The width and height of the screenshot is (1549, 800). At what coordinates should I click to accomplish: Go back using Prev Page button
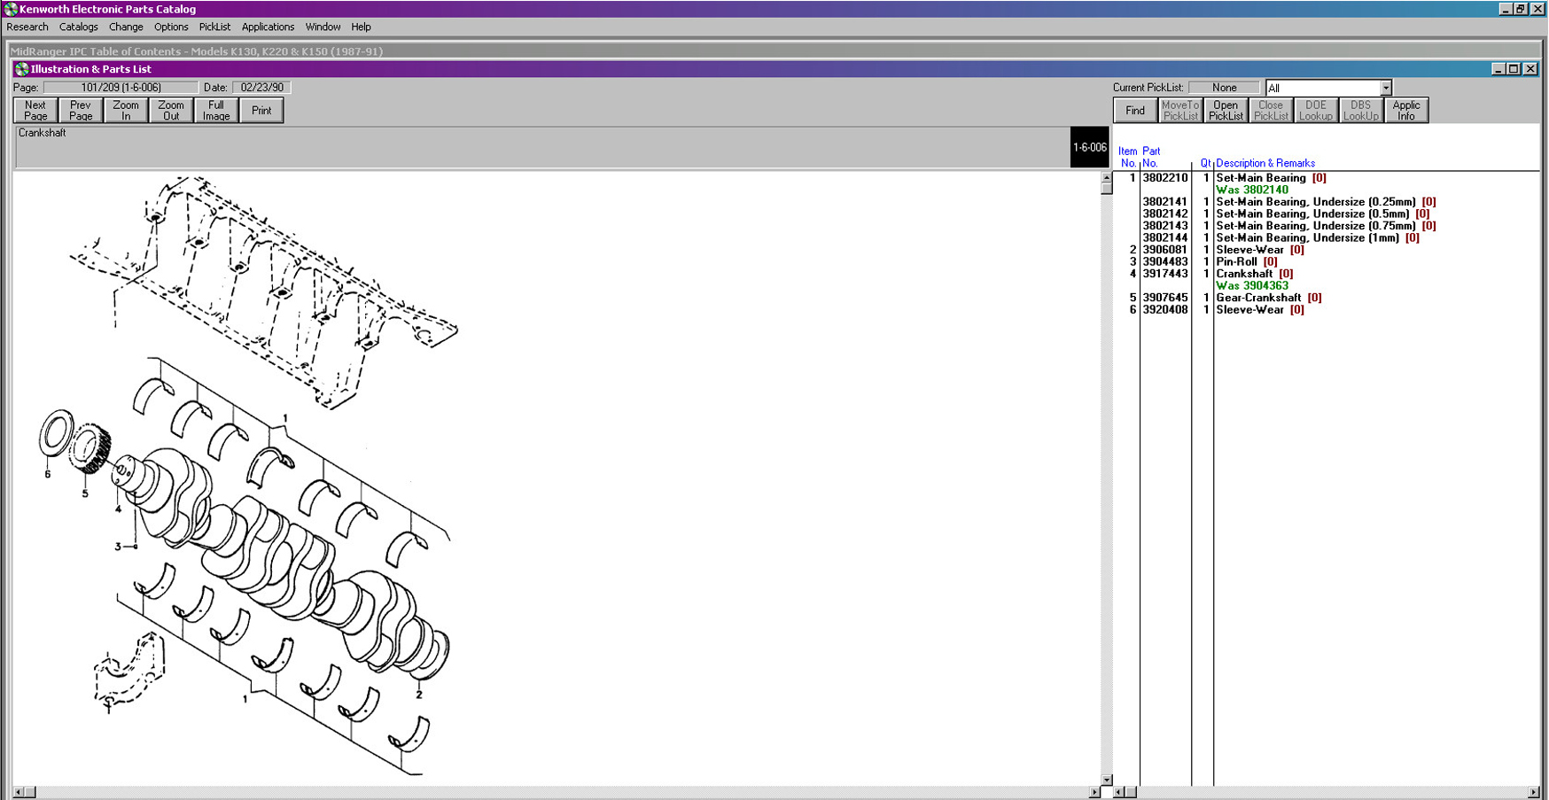81,111
